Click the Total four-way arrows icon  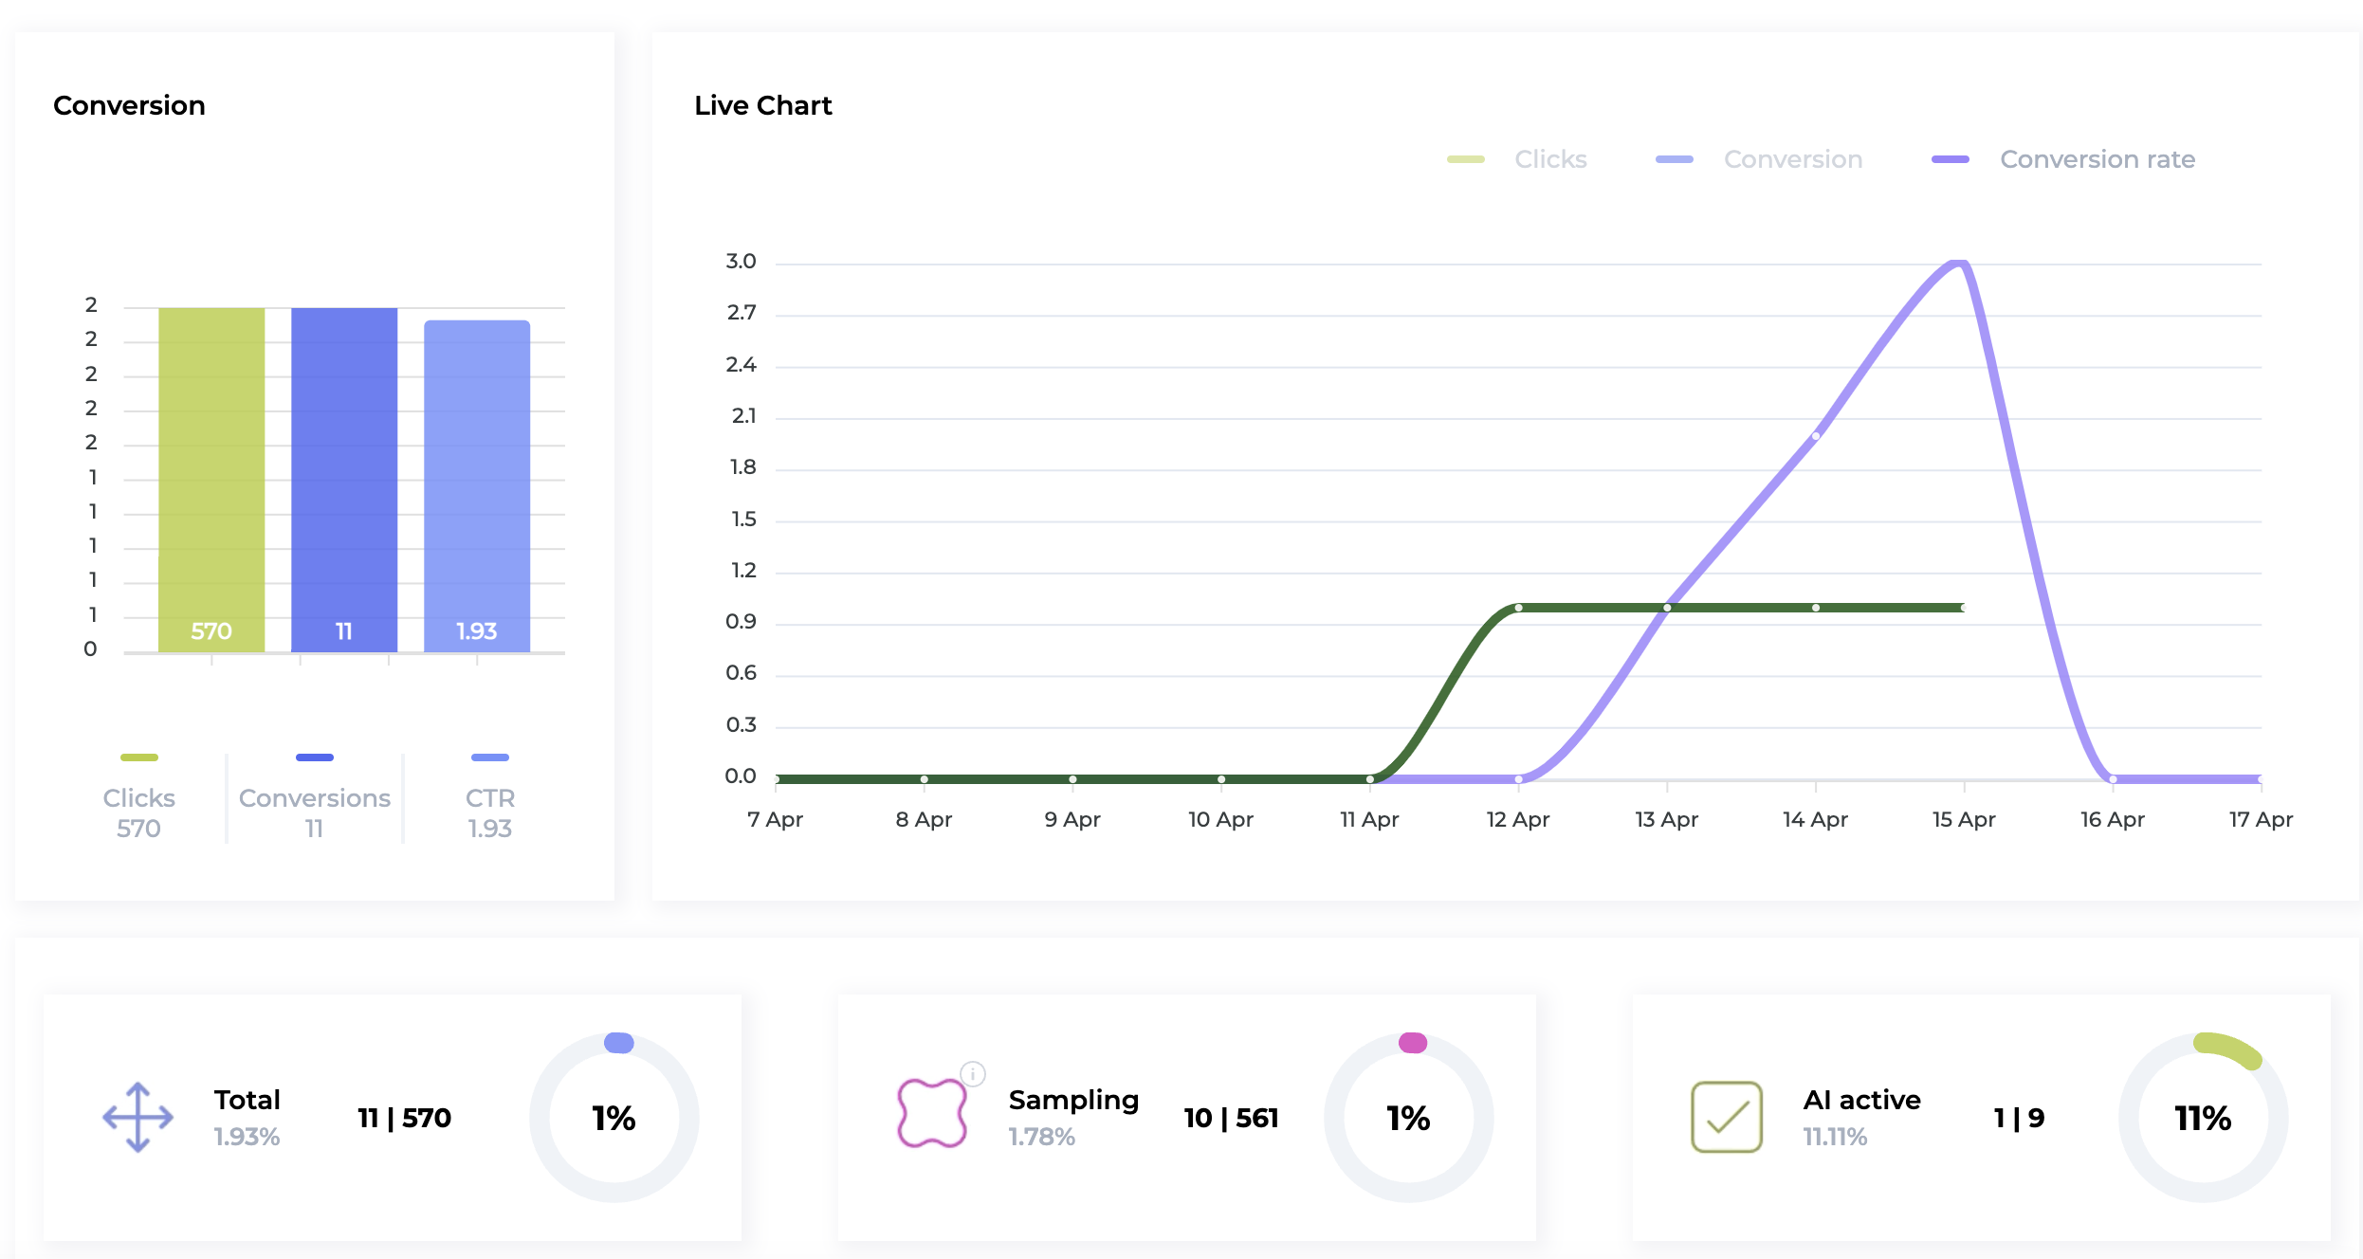pyautogui.click(x=137, y=1117)
